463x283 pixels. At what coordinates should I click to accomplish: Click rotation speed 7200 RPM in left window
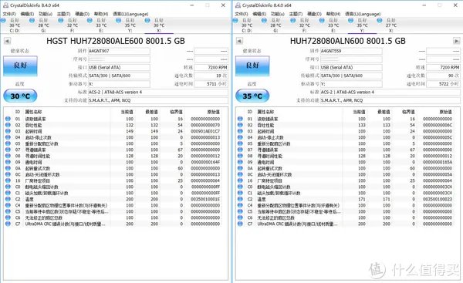pyautogui.click(x=211, y=67)
